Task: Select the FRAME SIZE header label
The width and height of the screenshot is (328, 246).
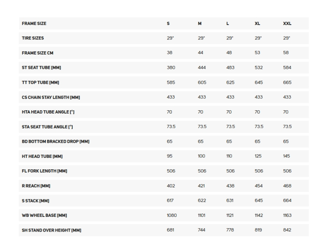Action: (x=34, y=23)
